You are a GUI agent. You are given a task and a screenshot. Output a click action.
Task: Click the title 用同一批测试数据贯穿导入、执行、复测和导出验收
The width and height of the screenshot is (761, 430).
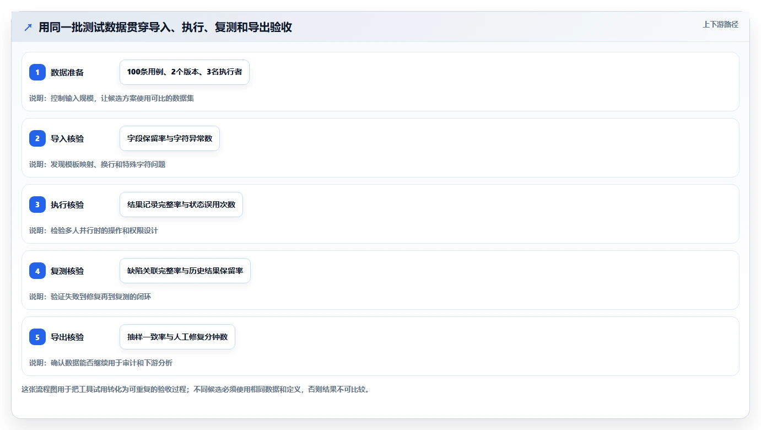(165, 27)
